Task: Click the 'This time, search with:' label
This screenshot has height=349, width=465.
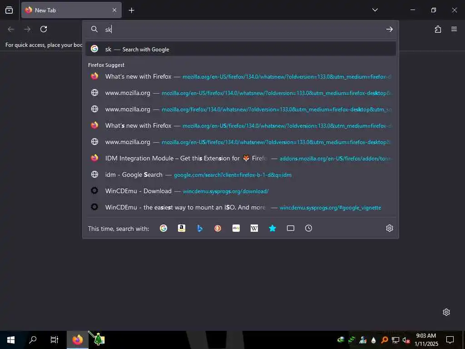Action: pyautogui.click(x=119, y=229)
